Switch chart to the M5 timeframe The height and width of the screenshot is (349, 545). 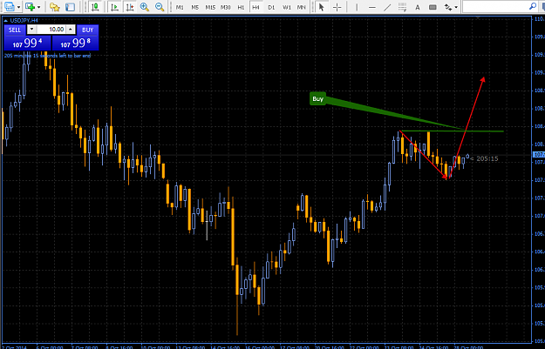(x=195, y=7)
